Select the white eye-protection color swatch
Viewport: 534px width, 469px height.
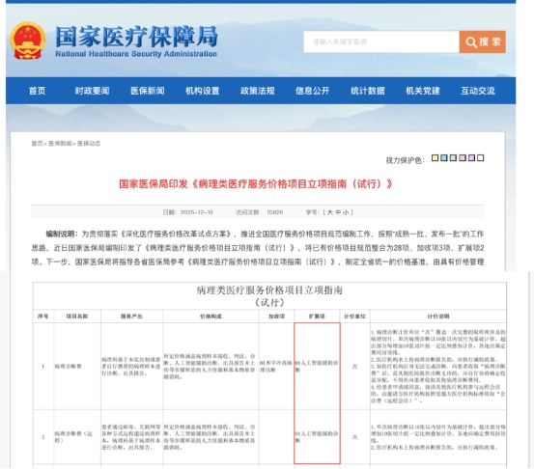click(481, 158)
